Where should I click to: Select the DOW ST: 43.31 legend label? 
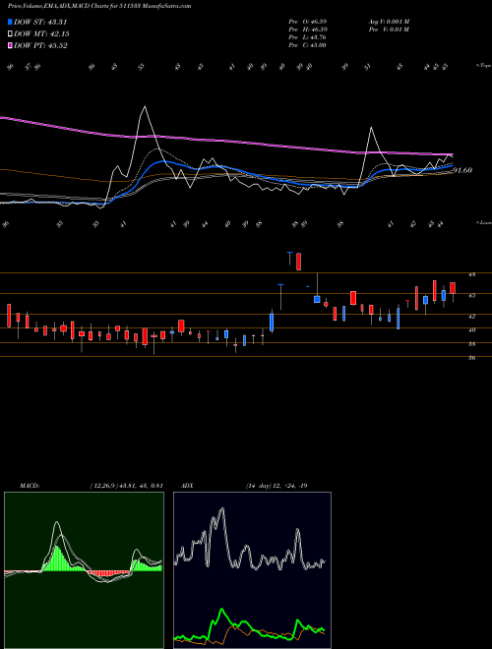[x=40, y=22]
